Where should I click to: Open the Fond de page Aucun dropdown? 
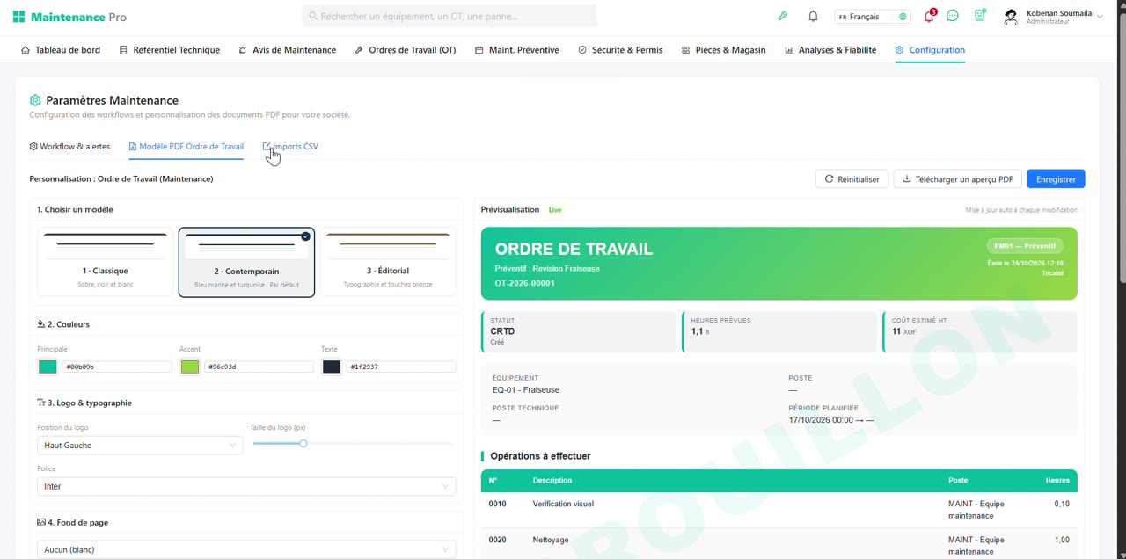(x=246, y=549)
